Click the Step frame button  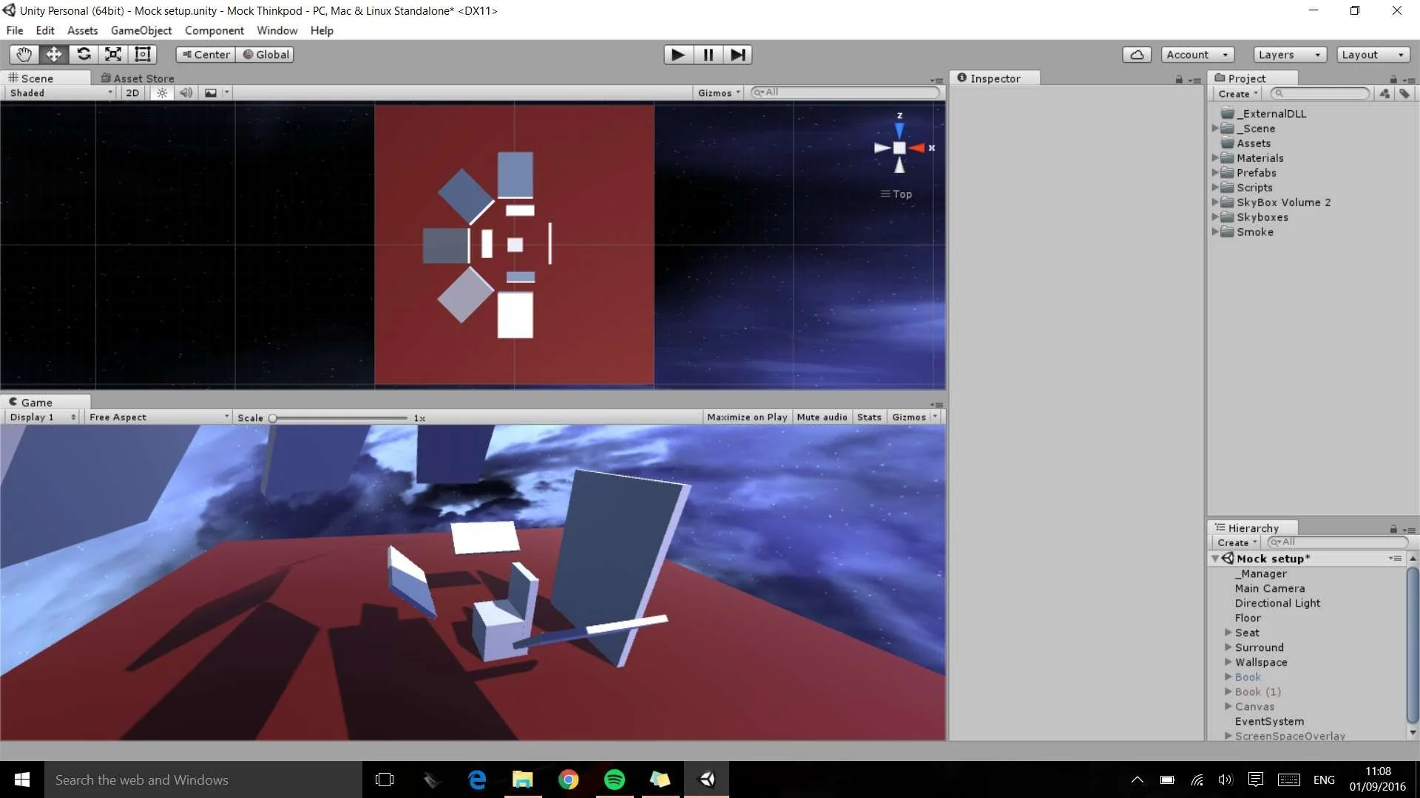(737, 55)
